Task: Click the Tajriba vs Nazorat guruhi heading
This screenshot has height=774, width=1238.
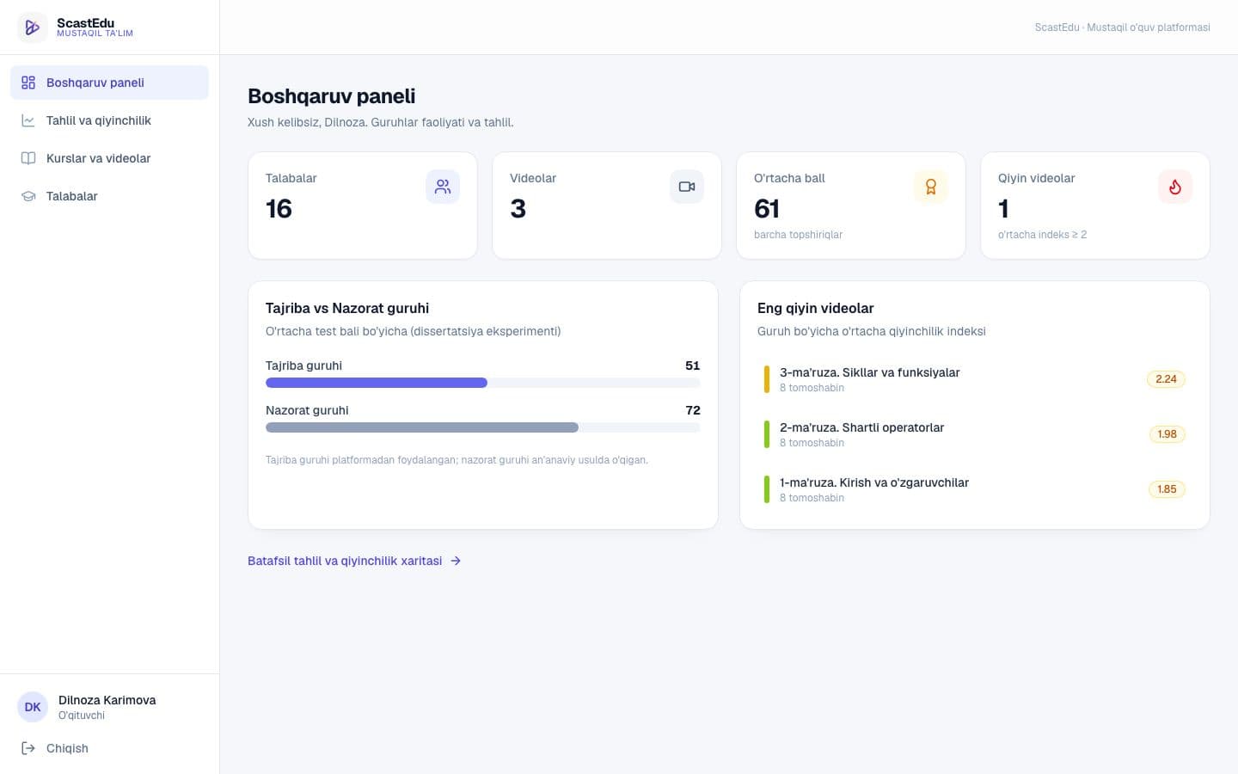Action: click(x=347, y=308)
